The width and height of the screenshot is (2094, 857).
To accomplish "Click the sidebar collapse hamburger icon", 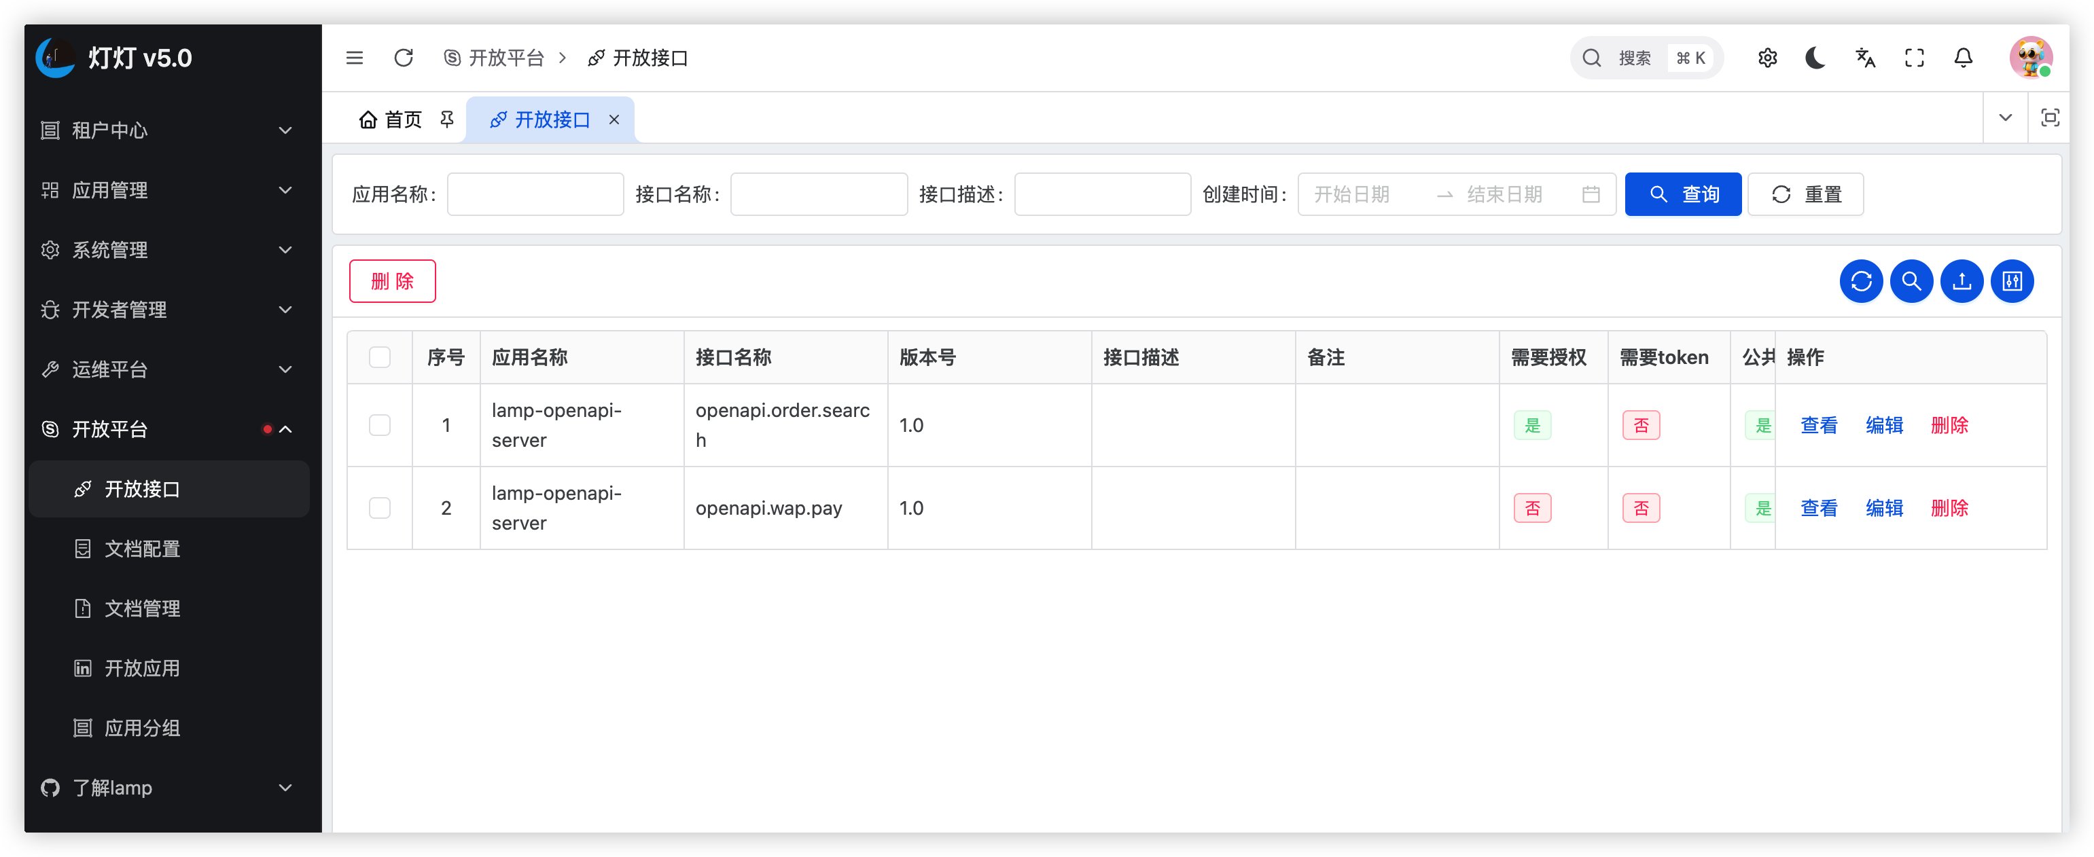I will (355, 58).
